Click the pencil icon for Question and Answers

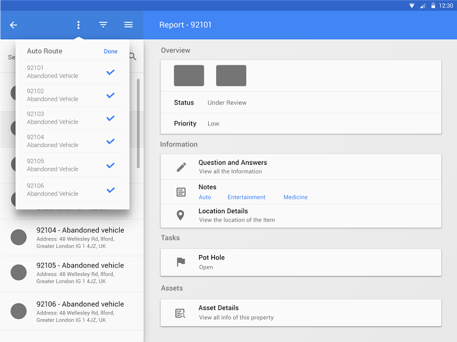[181, 167]
